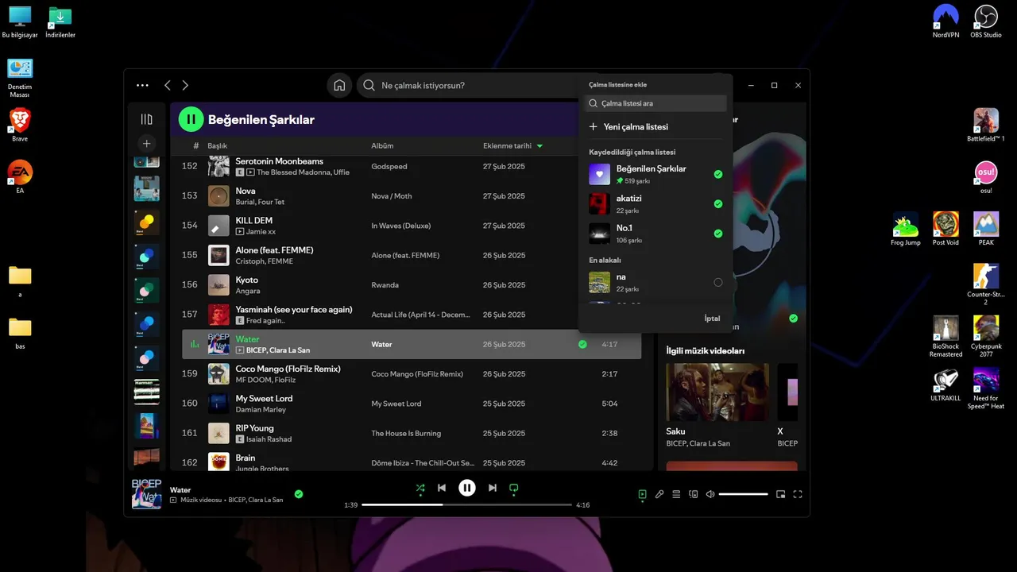
Task: Go forward with the right arrow
Action: tap(185, 85)
